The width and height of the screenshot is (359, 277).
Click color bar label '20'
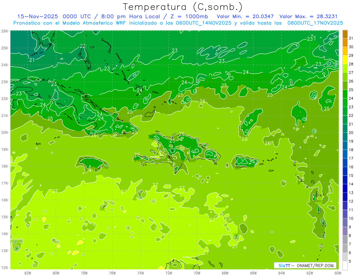pyautogui.click(x=351, y=133)
